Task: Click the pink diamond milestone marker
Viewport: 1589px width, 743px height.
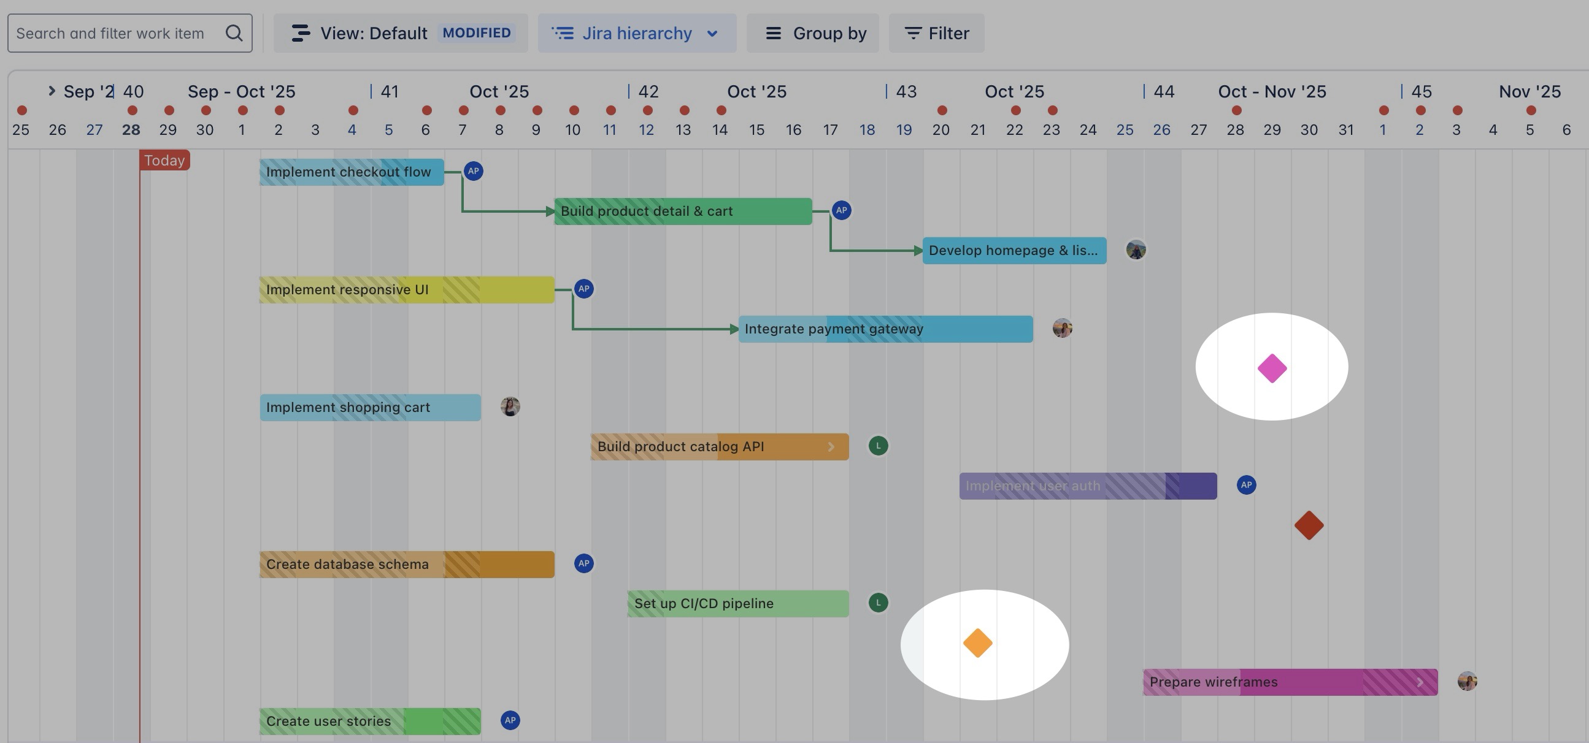Action: (x=1272, y=368)
